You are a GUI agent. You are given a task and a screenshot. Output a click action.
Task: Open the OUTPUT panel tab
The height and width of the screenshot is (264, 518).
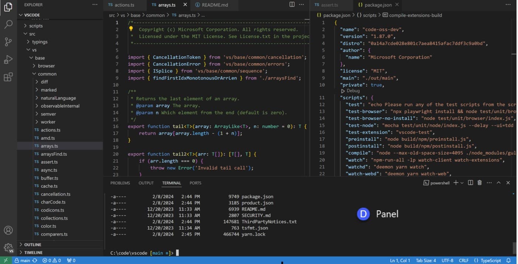pos(146,183)
